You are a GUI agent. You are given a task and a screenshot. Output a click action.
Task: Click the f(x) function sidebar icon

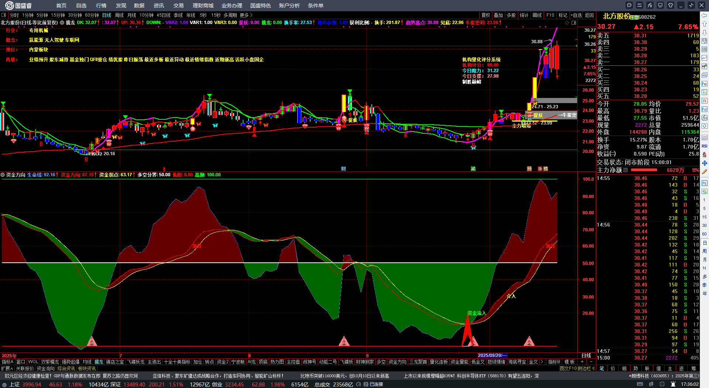pos(705,118)
